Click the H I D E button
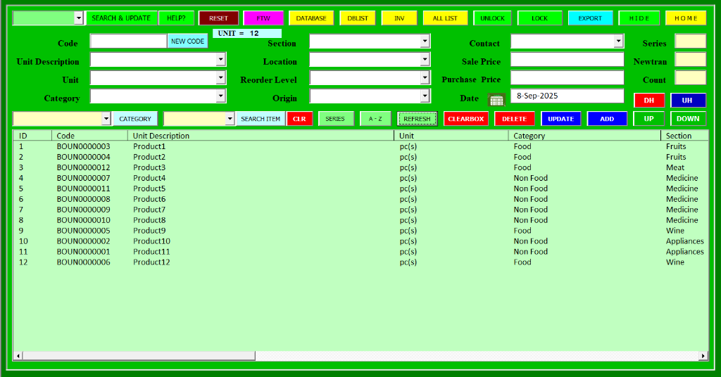 tap(639, 18)
